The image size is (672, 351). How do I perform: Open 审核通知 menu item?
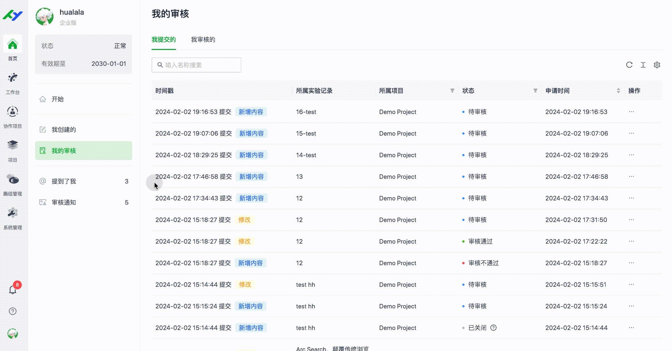(x=64, y=202)
